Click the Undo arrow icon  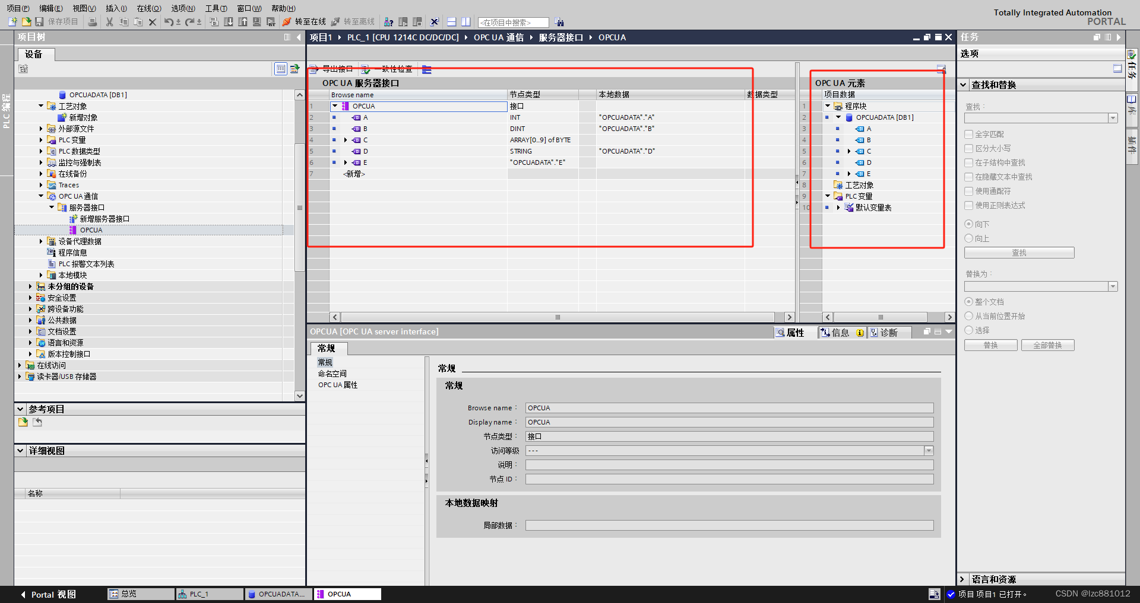pyautogui.click(x=169, y=22)
